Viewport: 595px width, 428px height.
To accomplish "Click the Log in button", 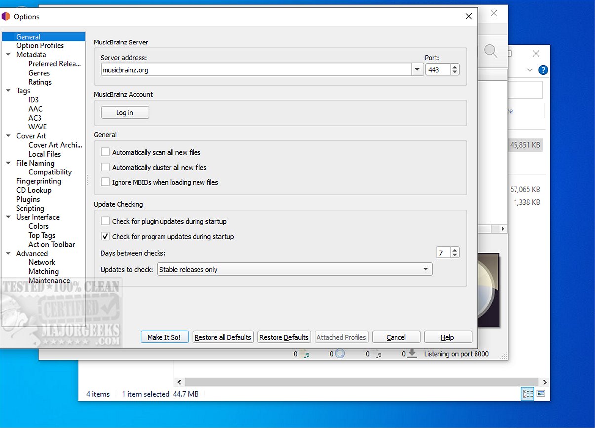I will coord(125,113).
